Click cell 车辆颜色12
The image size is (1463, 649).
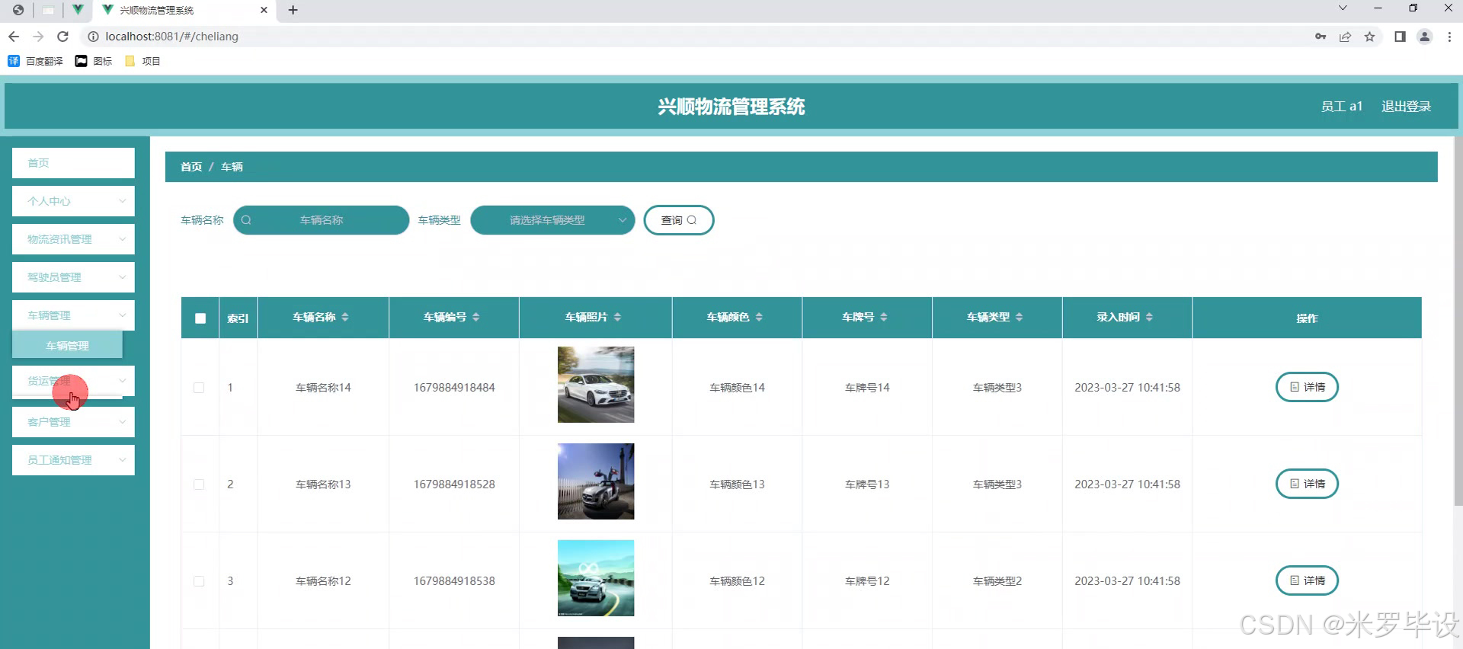tap(737, 581)
